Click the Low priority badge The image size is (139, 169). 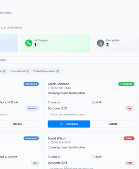pyautogui.click(x=35, y=163)
